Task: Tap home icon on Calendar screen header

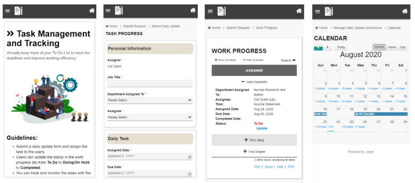Action: coord(405,11)
